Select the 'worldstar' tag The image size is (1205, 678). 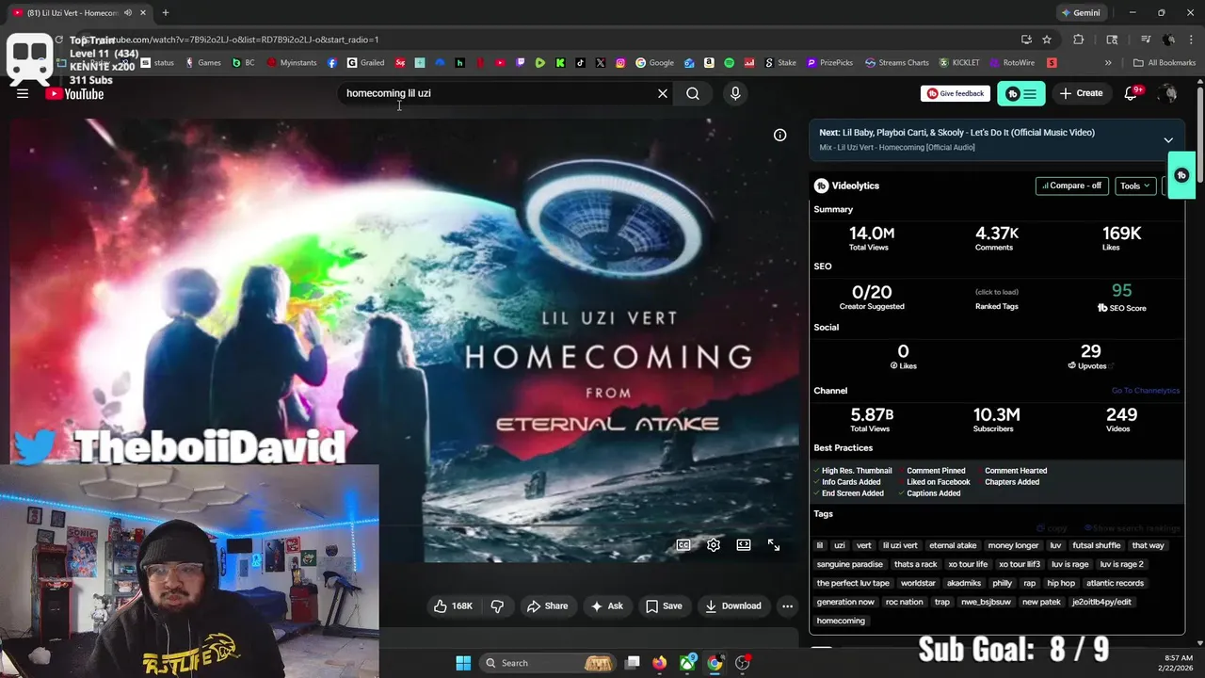point(918,583)
